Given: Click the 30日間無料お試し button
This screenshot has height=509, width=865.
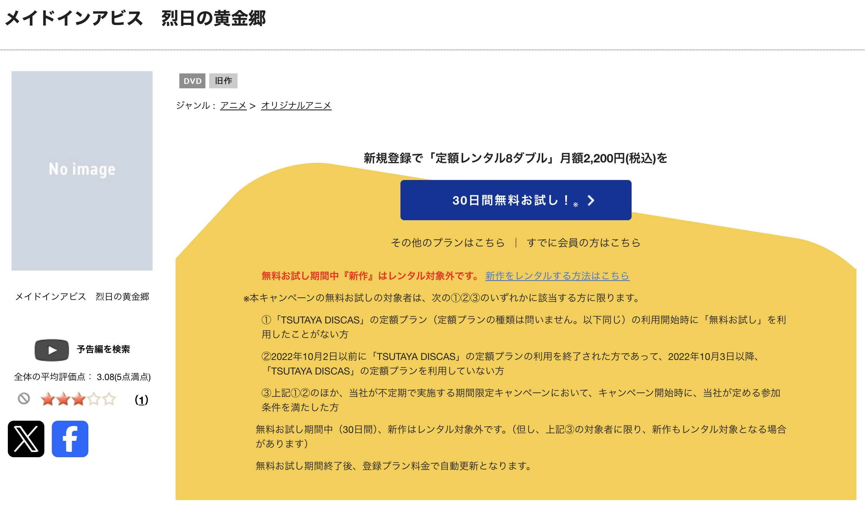Looking at the screenshot, I should point(516,200).
